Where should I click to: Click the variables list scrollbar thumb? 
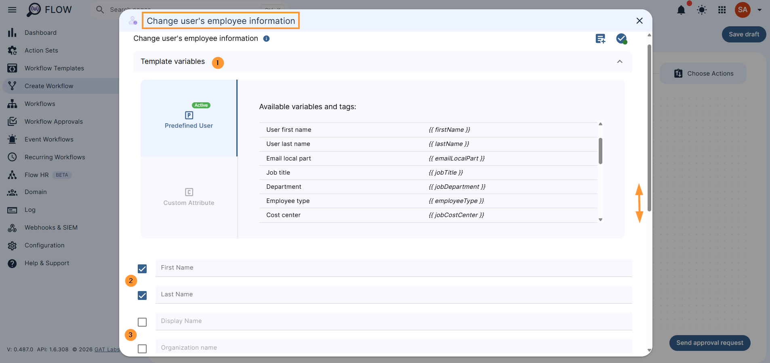(600, 151)
